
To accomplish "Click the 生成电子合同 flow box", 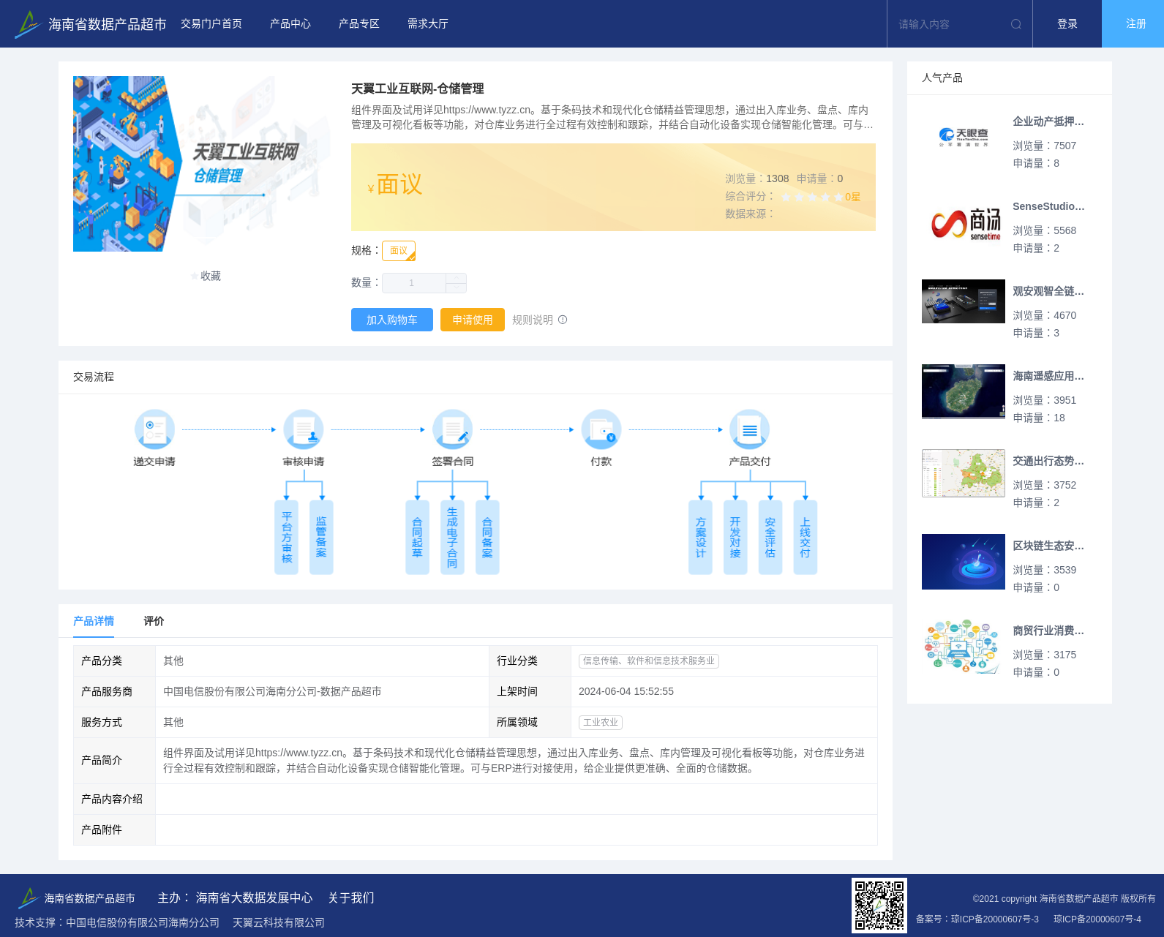I will coord(452,538).
